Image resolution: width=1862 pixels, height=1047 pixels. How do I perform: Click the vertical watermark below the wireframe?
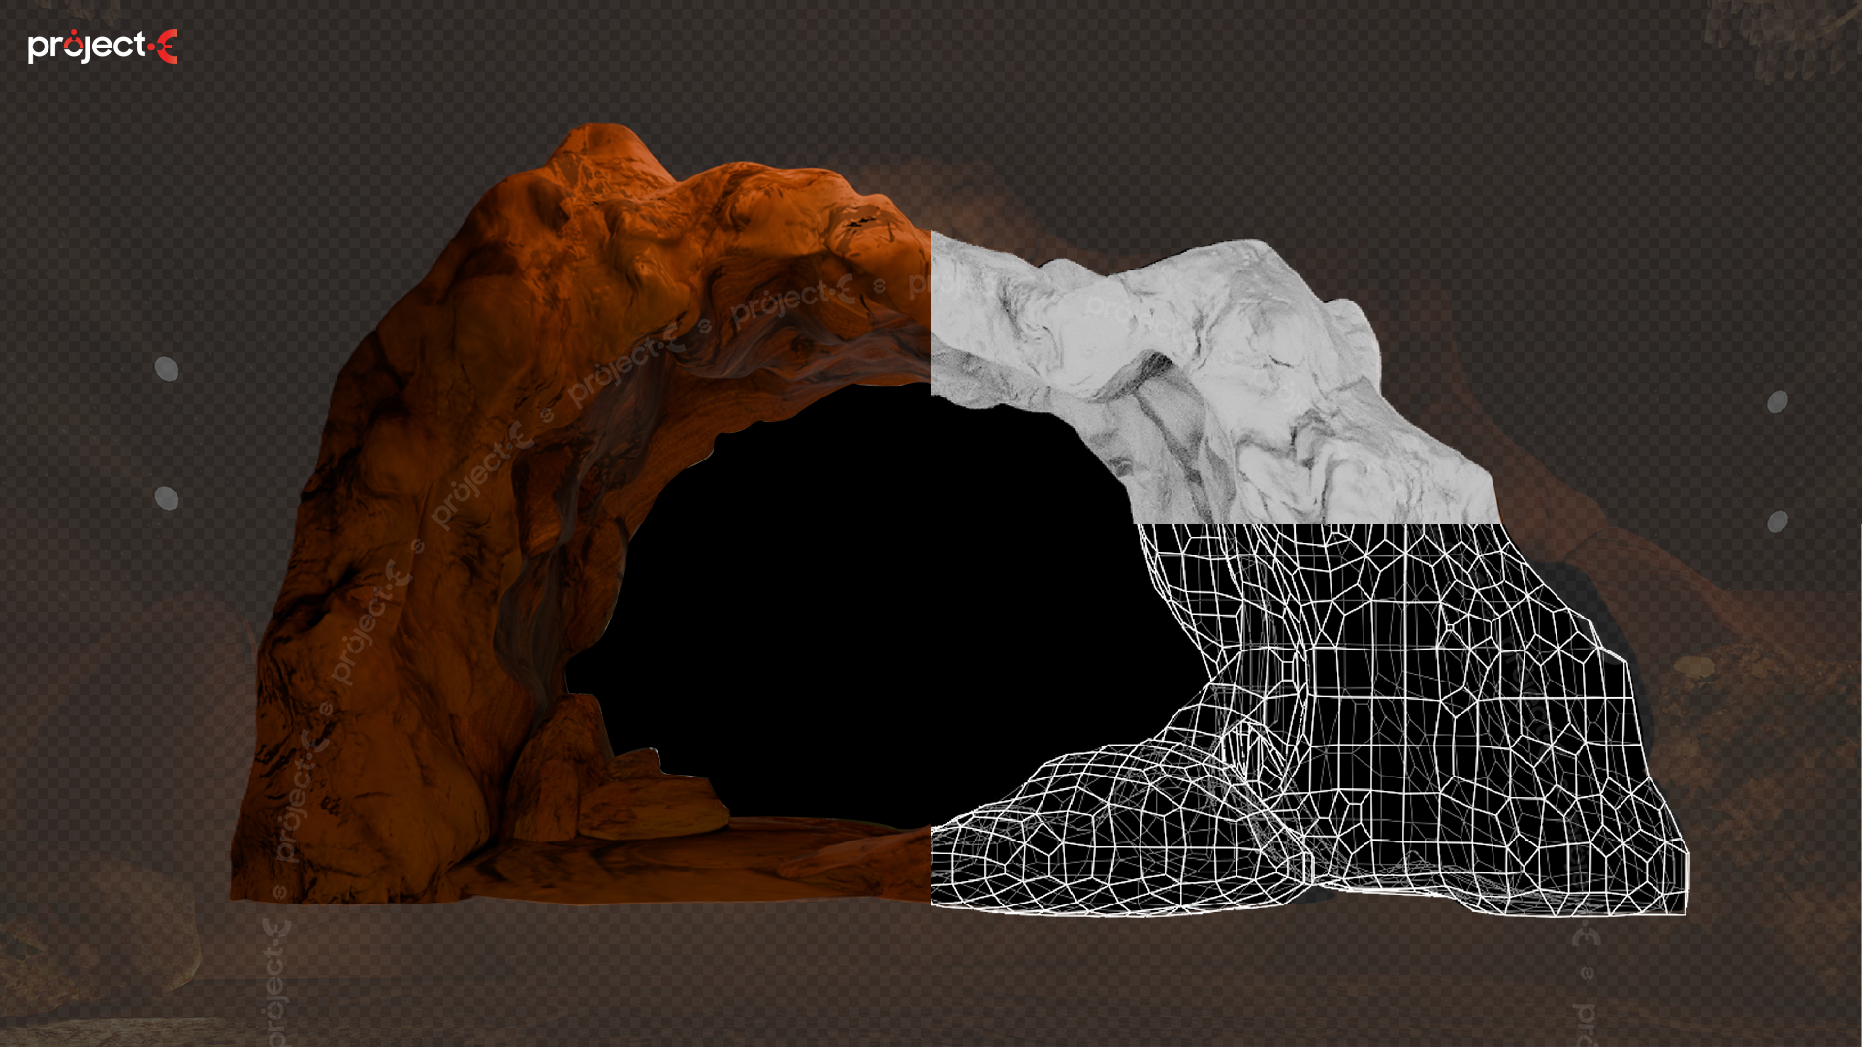pos(1586,984)
